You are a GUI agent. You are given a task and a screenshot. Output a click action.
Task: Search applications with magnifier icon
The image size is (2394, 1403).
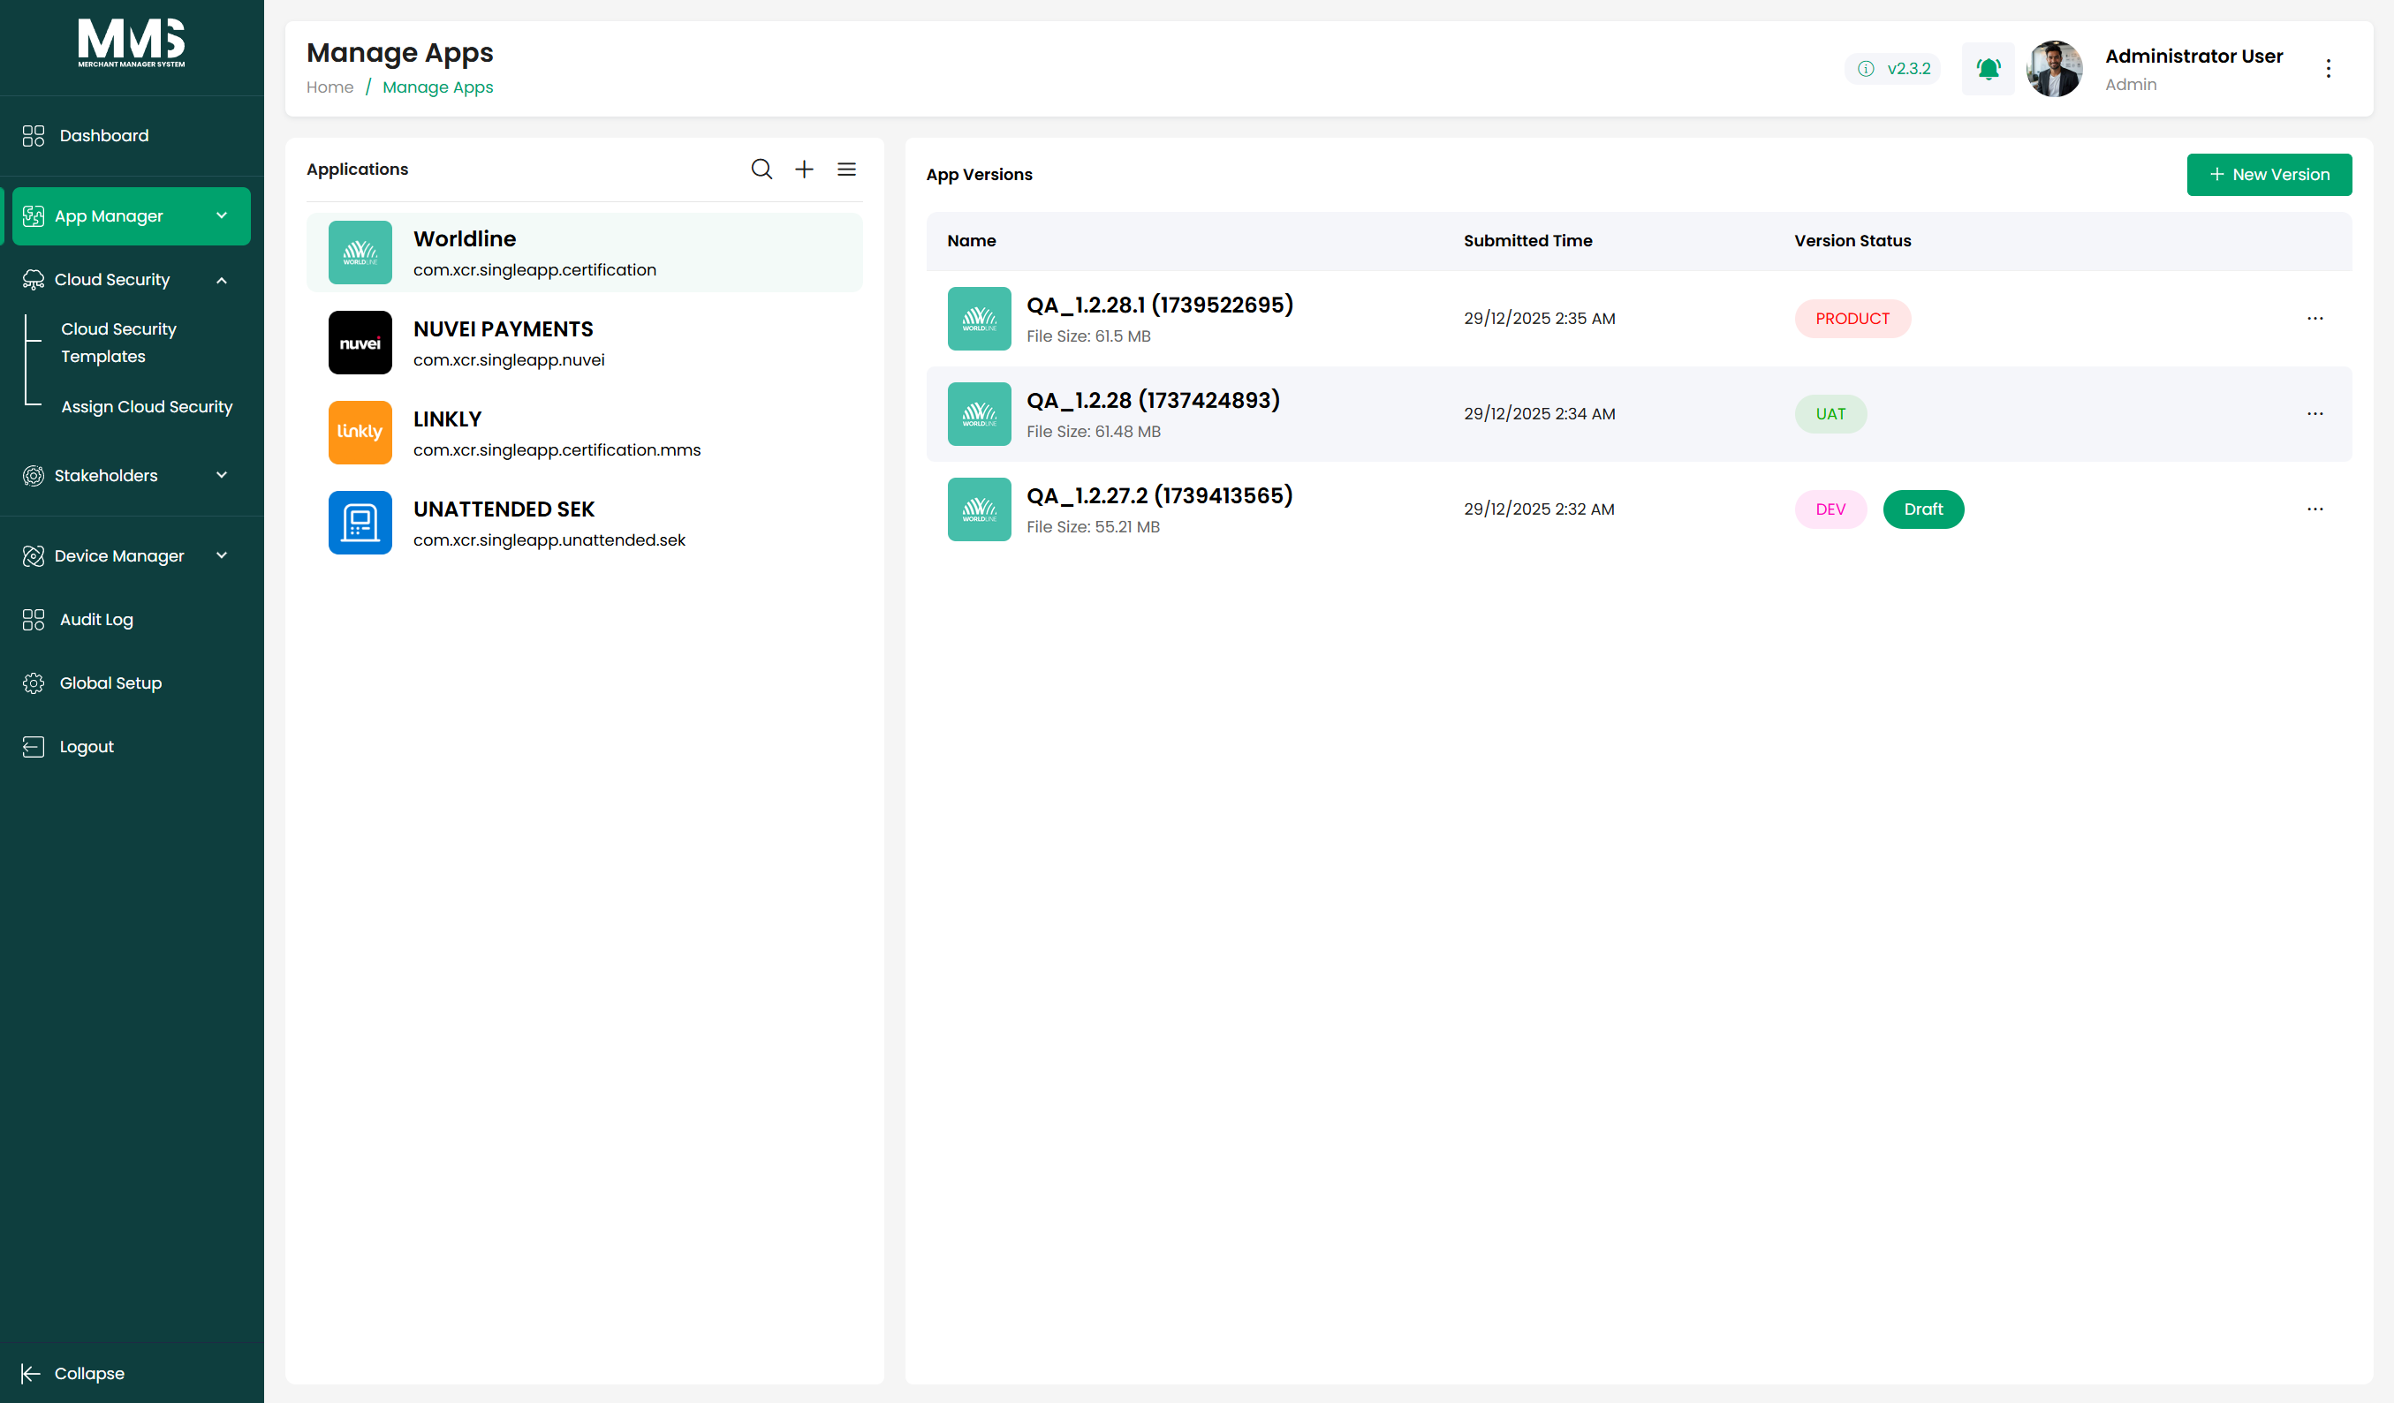(x=761, y=169)
